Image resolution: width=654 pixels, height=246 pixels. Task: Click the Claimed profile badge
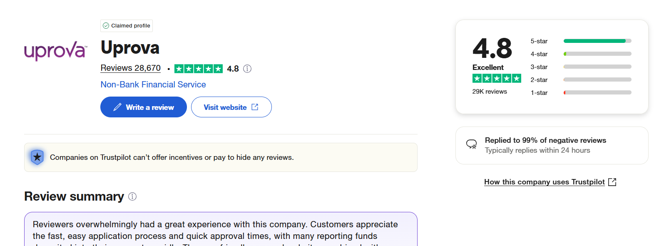pos(127,26)
